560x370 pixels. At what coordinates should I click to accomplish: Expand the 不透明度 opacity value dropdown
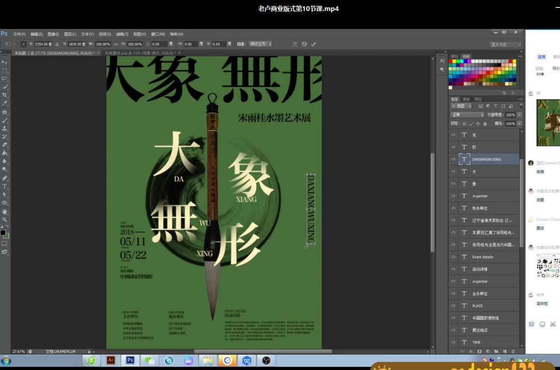pos(519,114)
